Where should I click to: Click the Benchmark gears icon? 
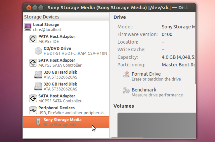tap(126, 90)
